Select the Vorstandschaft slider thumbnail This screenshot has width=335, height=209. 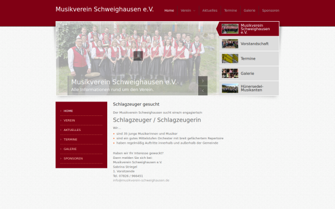point(230,43)
